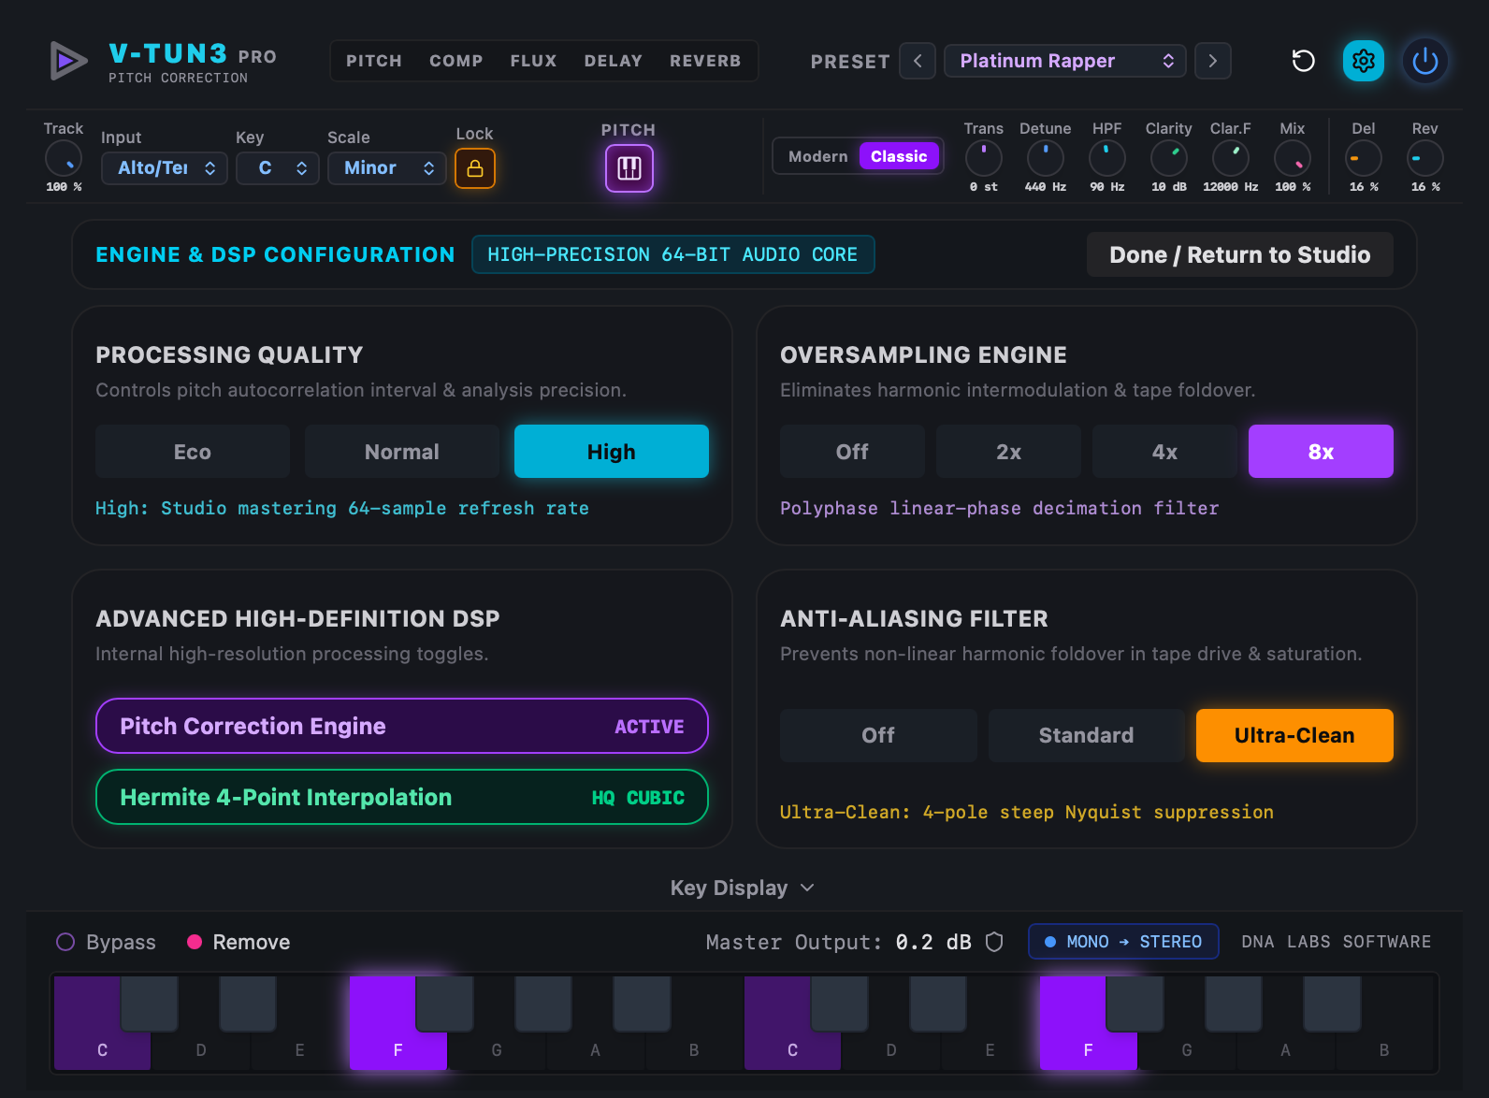Open the settings gear icon
Viewport: 1489px width, 1098px height.
pos(1364,61)
